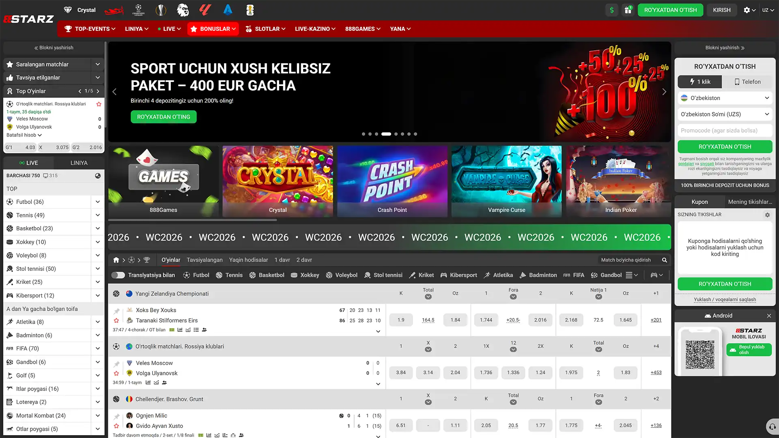779x438 pixels.
Task: Click the 888STARZ logo
Action: coord(28,19)
